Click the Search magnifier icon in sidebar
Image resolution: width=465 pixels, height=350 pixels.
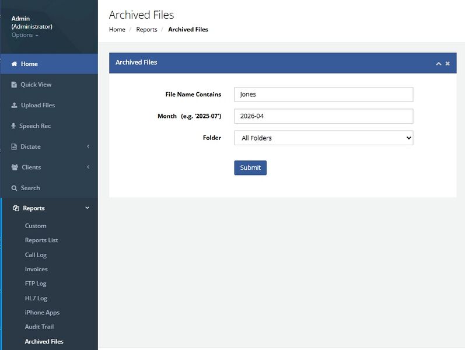click(x=14, y=188)
